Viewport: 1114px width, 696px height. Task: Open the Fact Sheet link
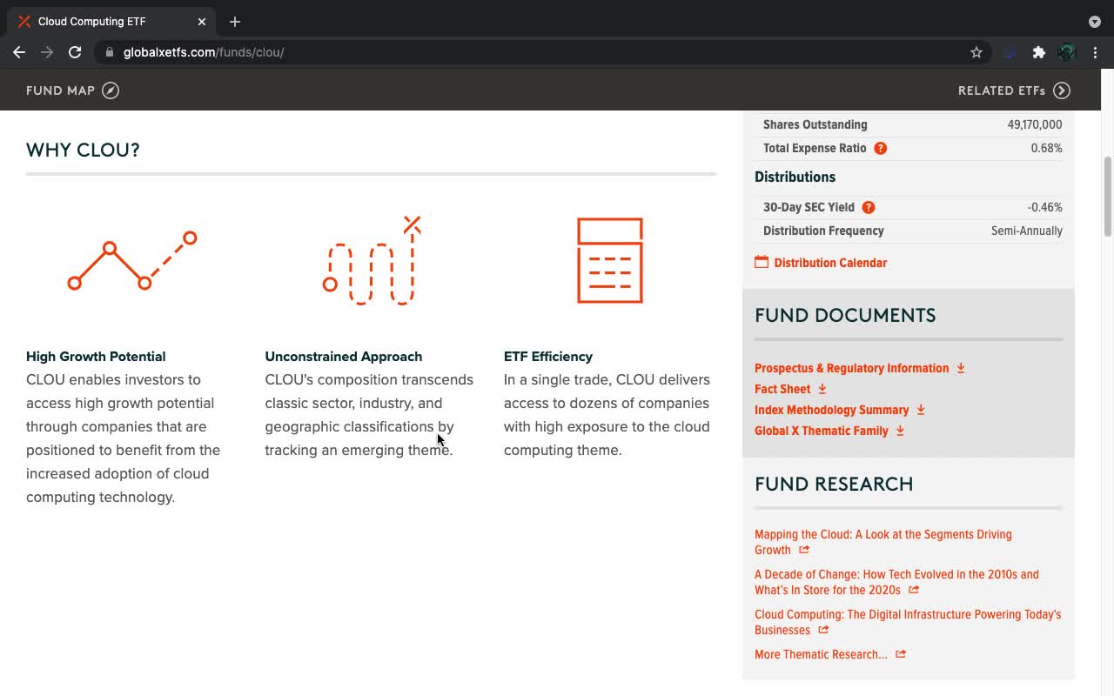click(782, 389)
